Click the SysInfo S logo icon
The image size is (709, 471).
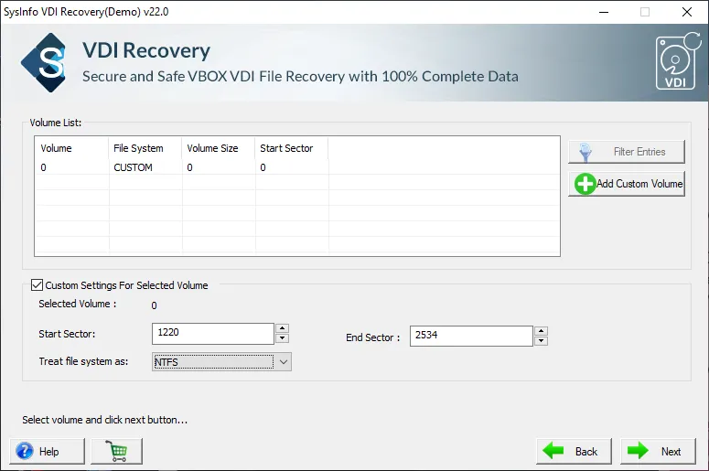[44, 62]
